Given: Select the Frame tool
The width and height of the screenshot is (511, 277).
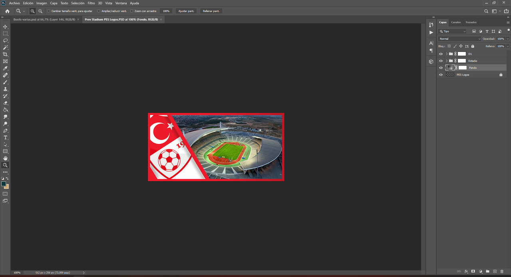Looking at the screenshot, I should (x=5, y=61).
